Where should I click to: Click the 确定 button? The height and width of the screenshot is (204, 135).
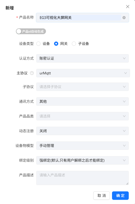pos(120,196)
